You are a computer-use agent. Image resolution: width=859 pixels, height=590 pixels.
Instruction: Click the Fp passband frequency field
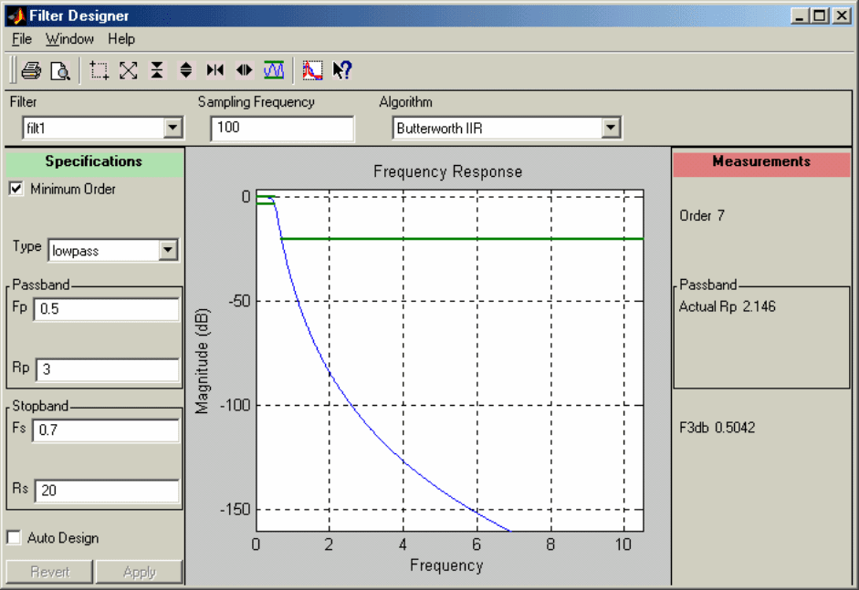106,309
